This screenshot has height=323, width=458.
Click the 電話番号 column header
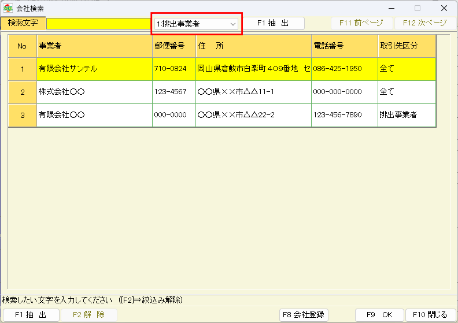click(344, 46)
